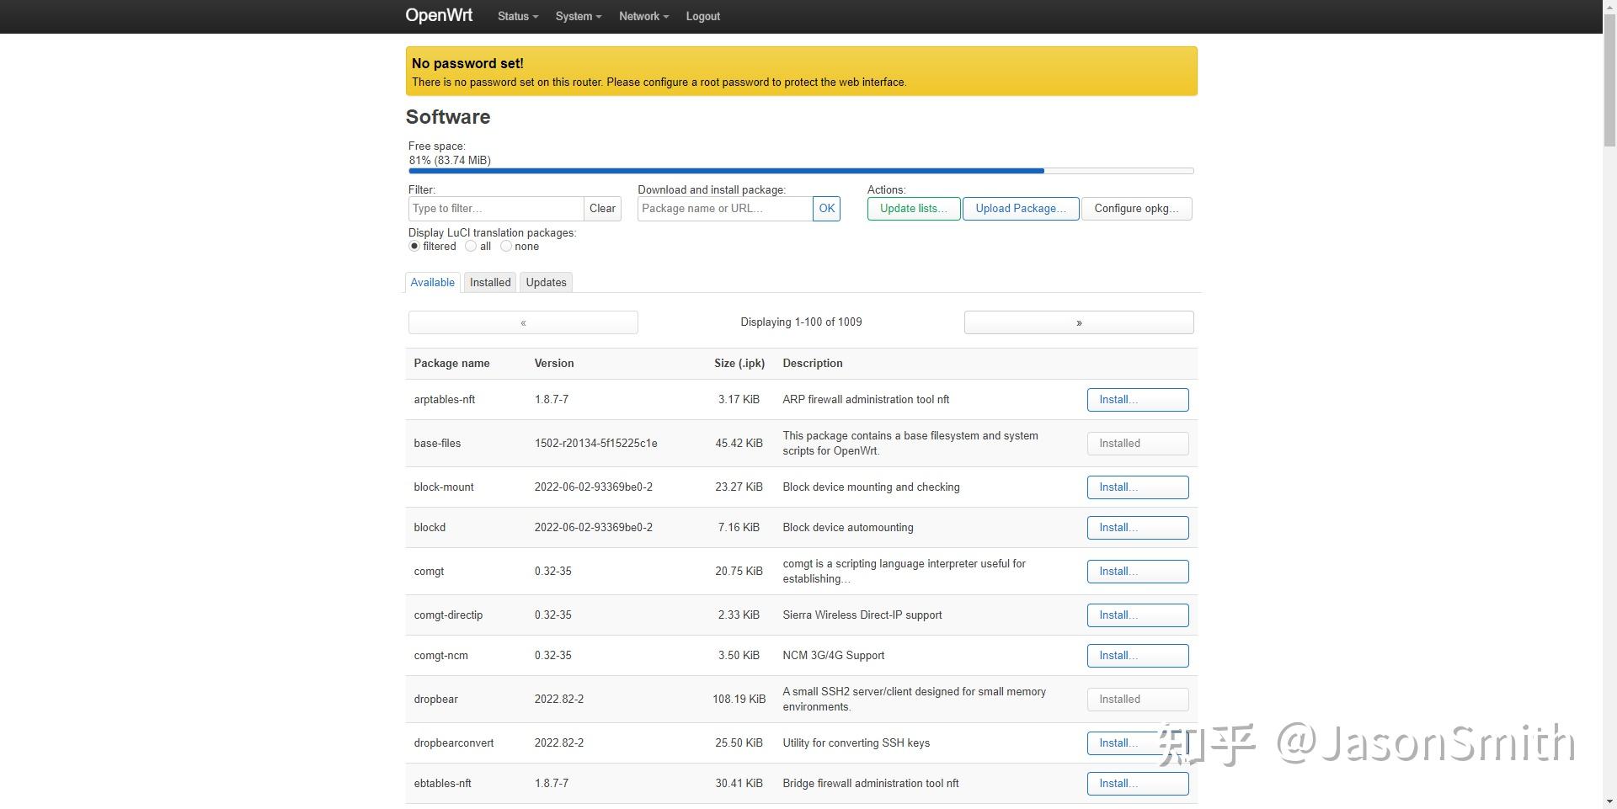The image size is (1617, 809).
Task: Click the package filter input field
Action: tap(495, 208)
